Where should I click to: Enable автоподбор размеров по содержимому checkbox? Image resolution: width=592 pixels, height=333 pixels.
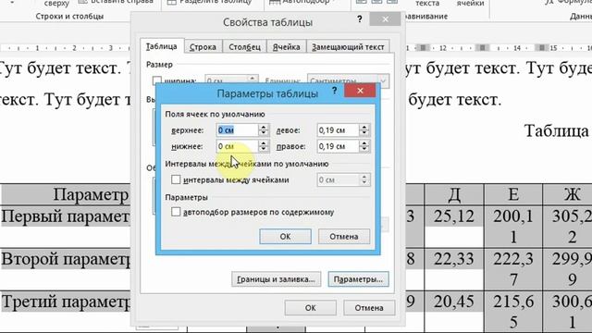click(176, 212)
